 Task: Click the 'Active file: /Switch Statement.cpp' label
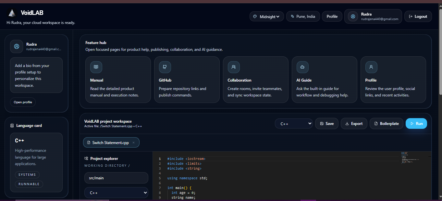[x=113, y=126]
